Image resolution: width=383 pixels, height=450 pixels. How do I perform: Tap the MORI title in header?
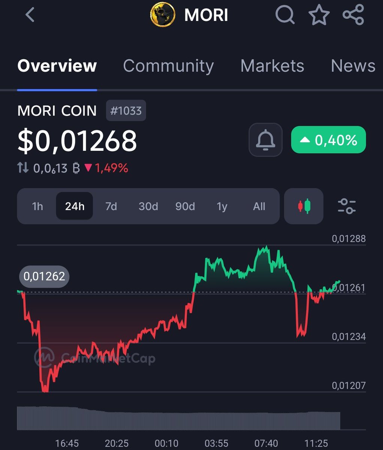pyautogui.click(x=206, y=15)
